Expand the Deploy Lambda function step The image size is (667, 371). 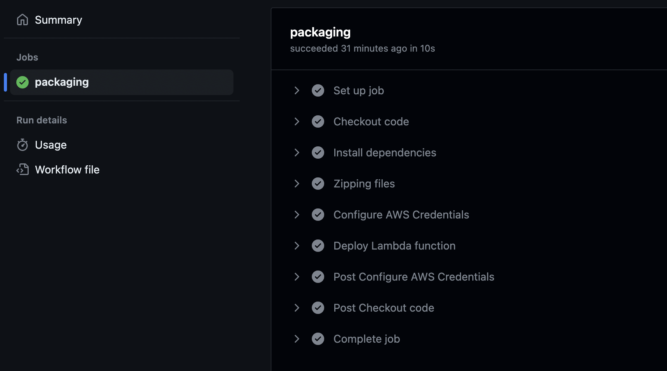point(297,246)
